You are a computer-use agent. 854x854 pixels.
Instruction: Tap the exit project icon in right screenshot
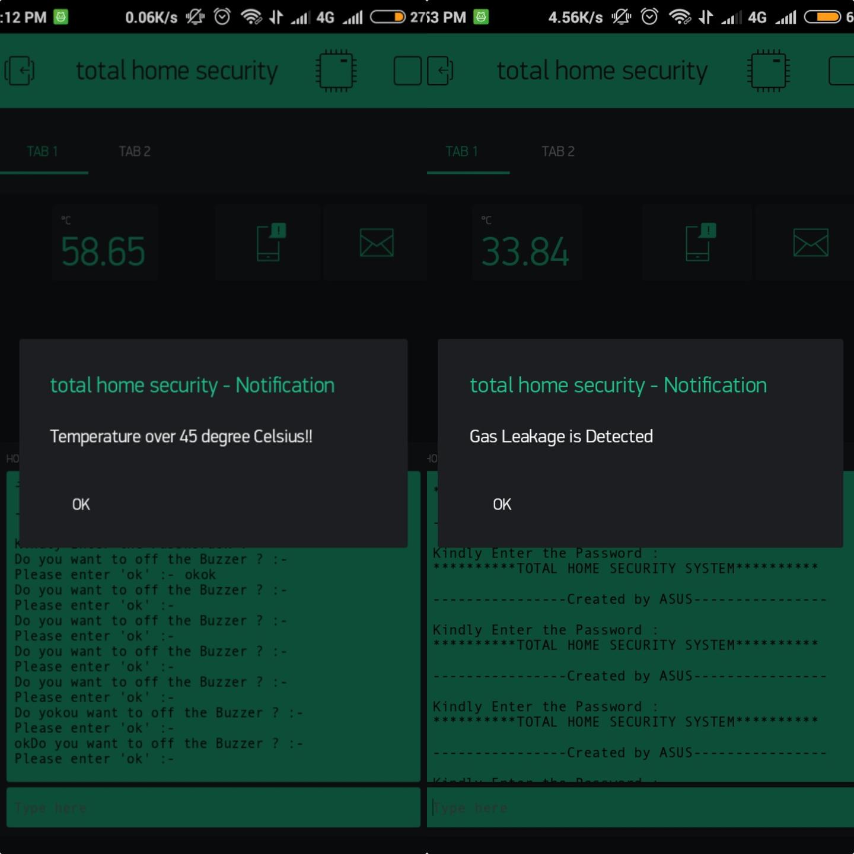point(440,71)
